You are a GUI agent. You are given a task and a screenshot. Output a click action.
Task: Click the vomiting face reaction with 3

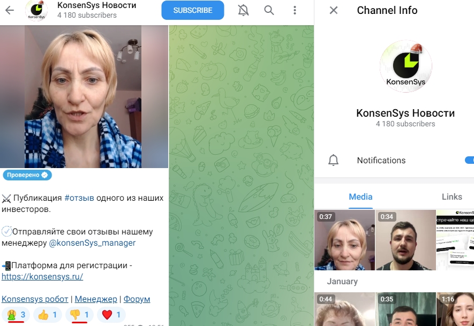16,315
